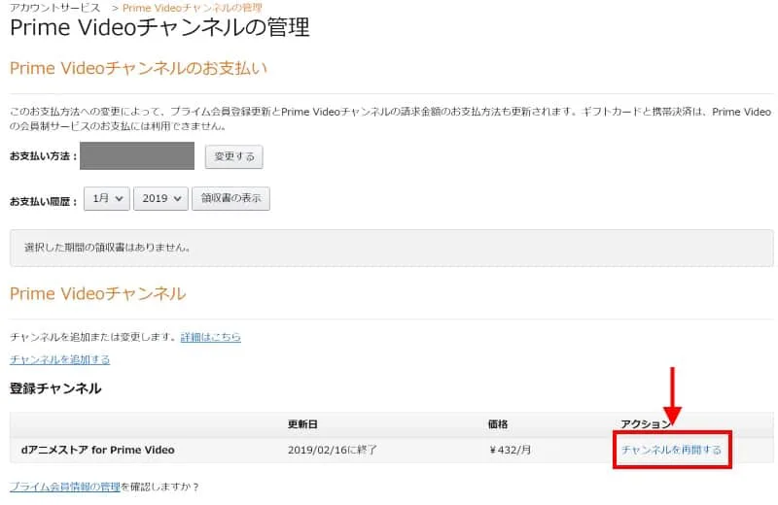The width and height of the screenshot is (778, 505).
Task: Expand the 1月 month dropdown
Action: click(x=106, y=198)
